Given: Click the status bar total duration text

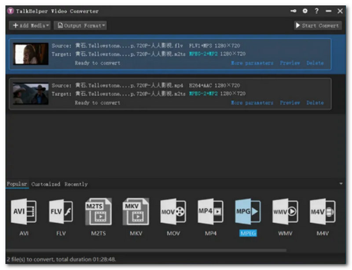Looking at the screenshot, I should tap(61, 259).
